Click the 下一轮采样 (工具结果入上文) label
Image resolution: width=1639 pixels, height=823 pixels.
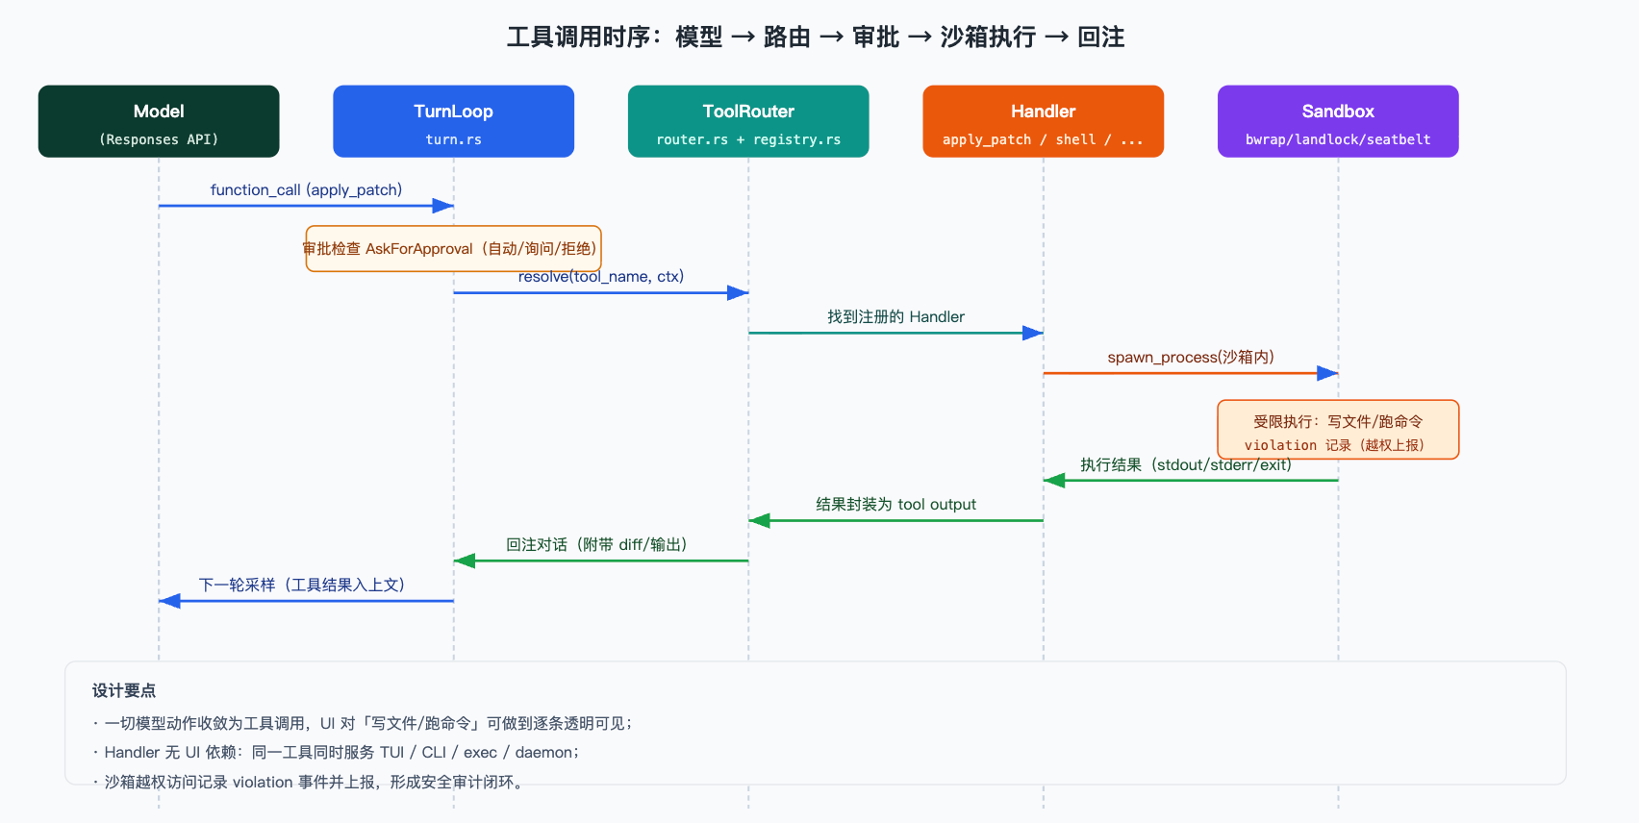point(305,586)
